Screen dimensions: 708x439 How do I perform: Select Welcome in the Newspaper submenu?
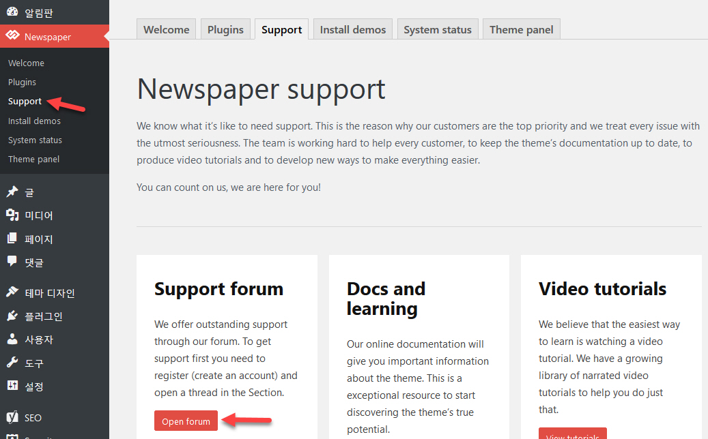click(26, 63)
